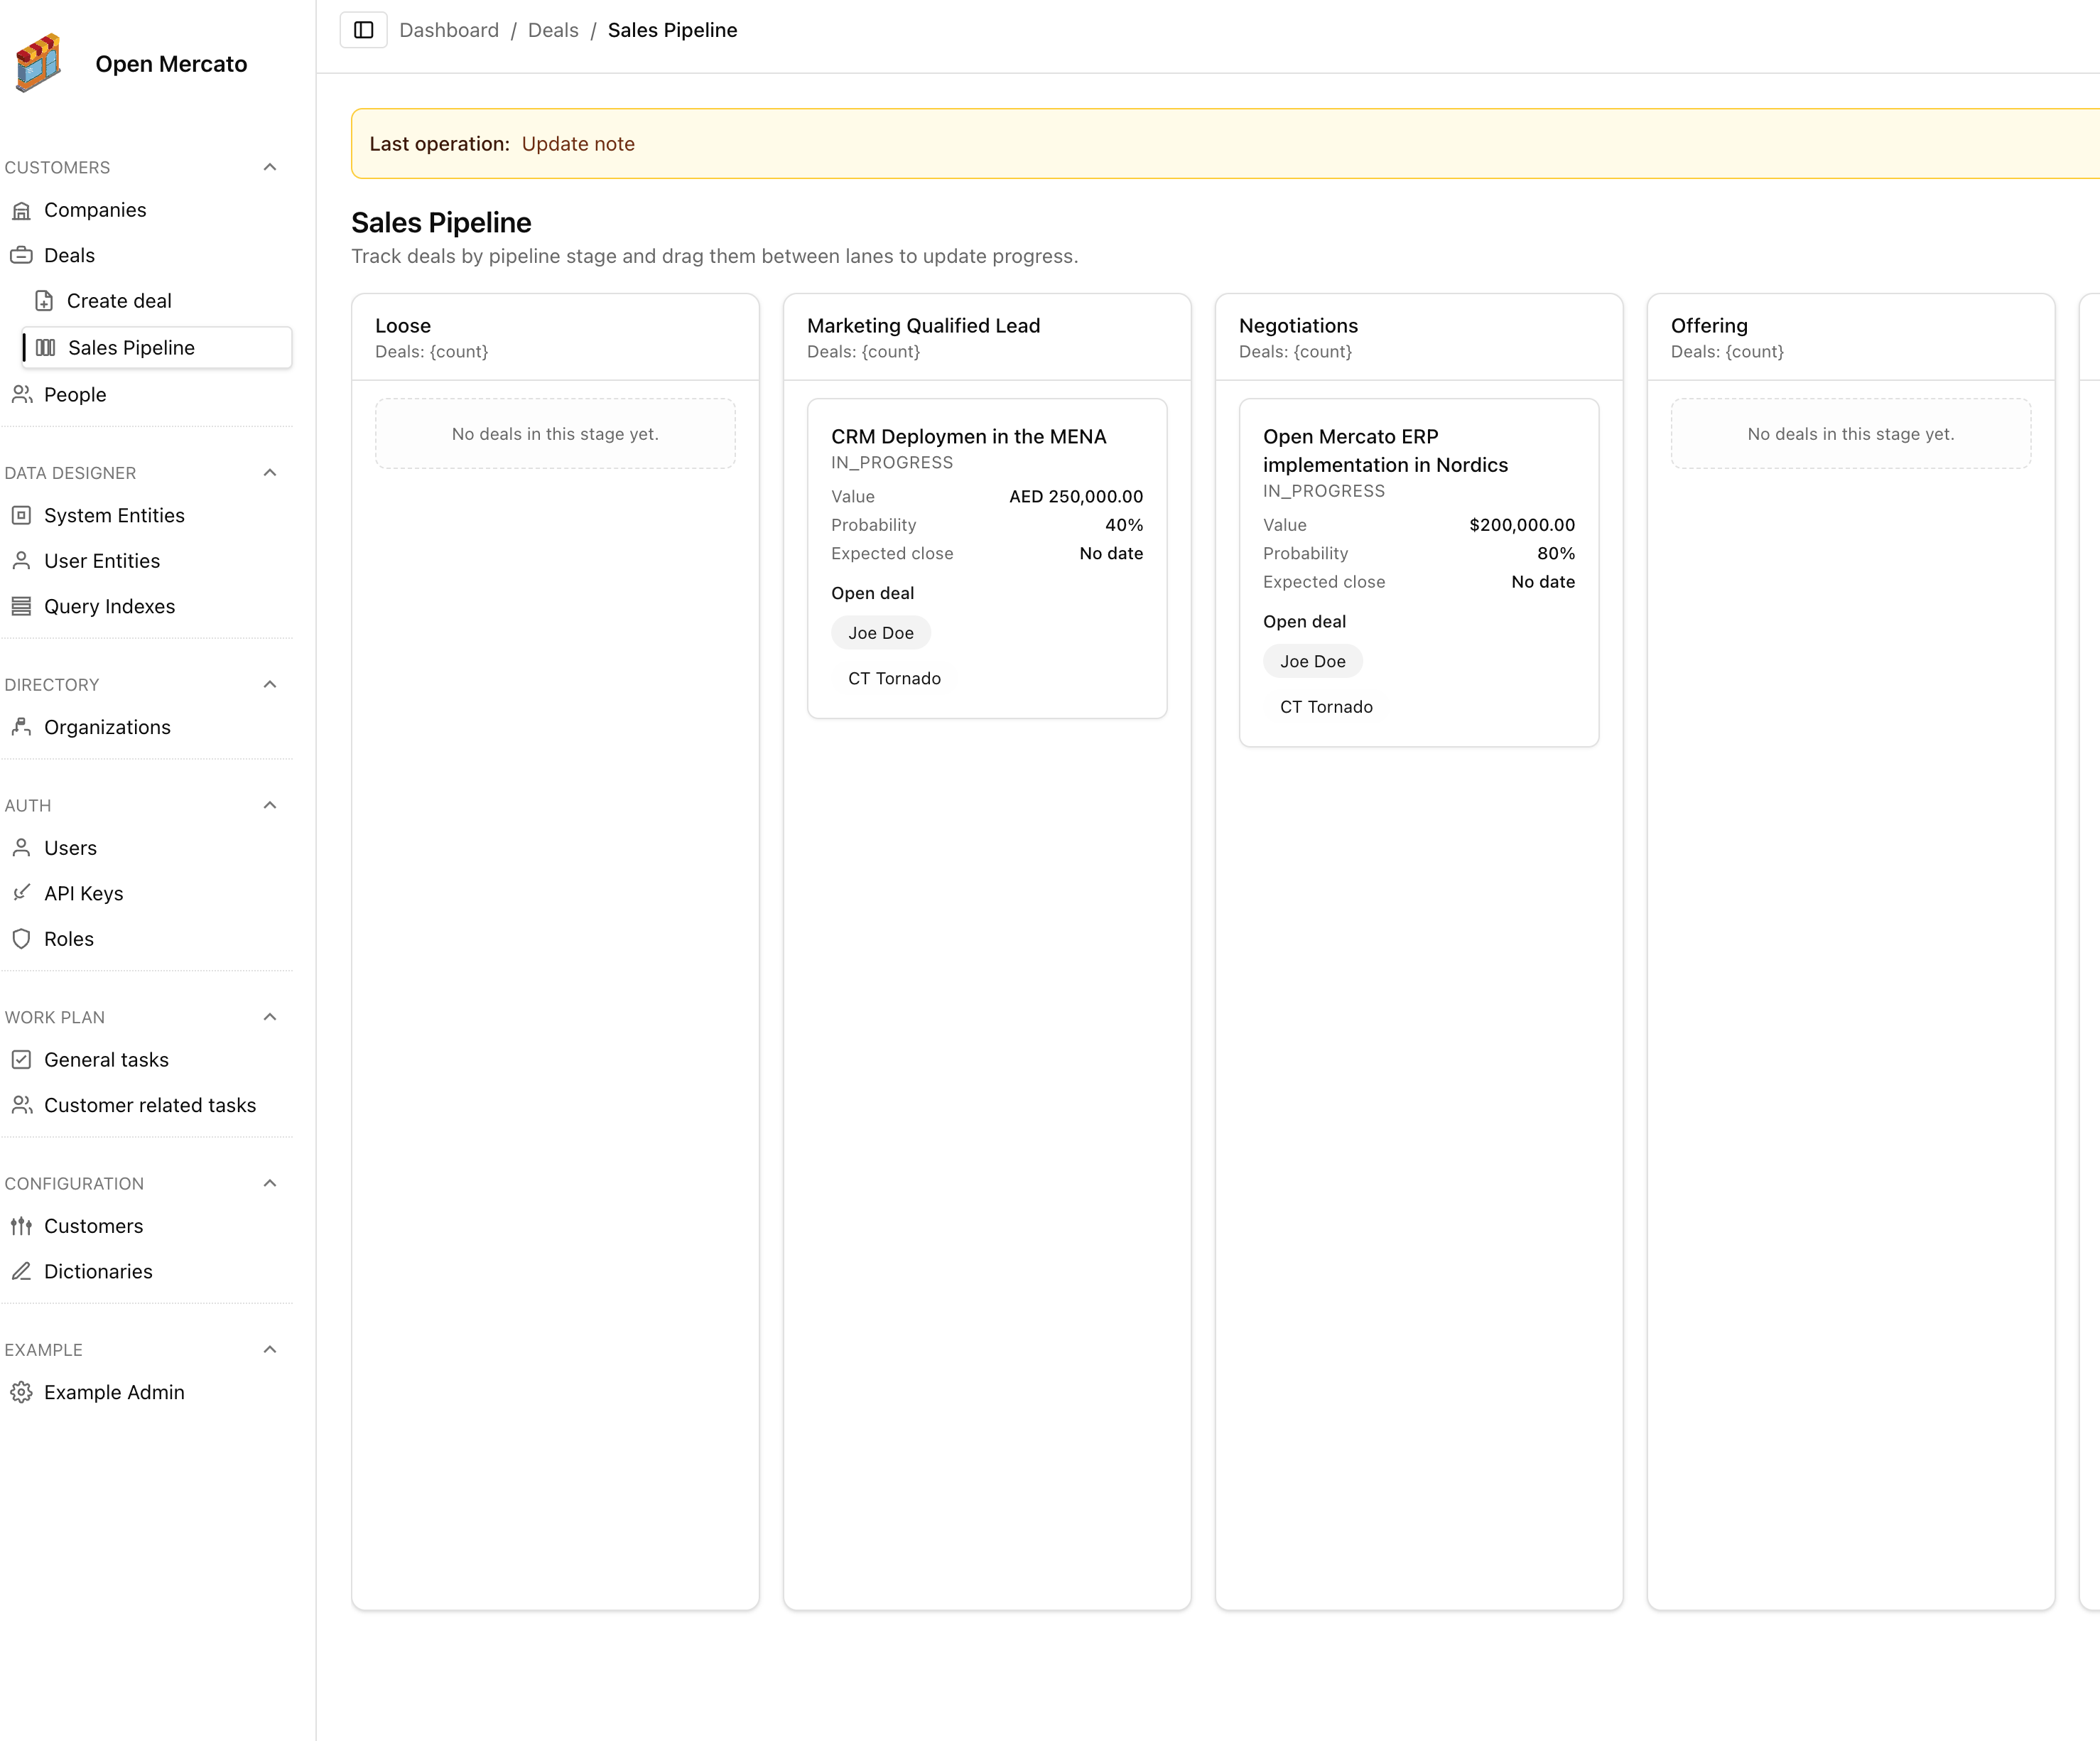This screenshot has height=1741, width=2100.
Task: Click the Create deal document icon
Action: click(x=44, y=300)
